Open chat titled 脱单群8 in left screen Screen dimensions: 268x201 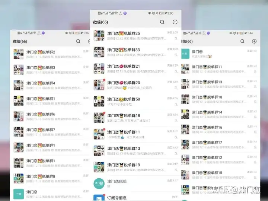coord(41,176)
